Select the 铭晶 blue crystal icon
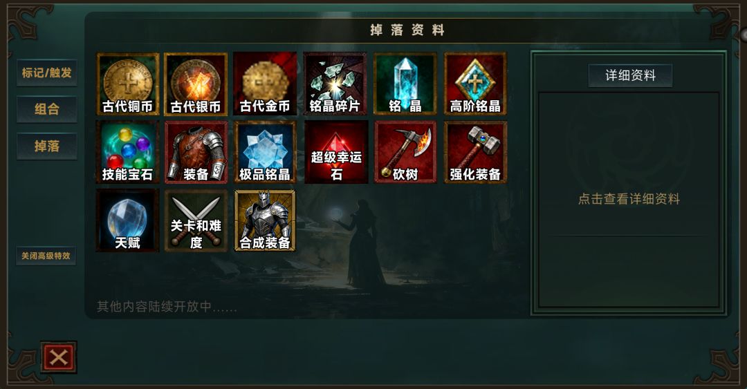747x389 pixels. pos(405,84)
